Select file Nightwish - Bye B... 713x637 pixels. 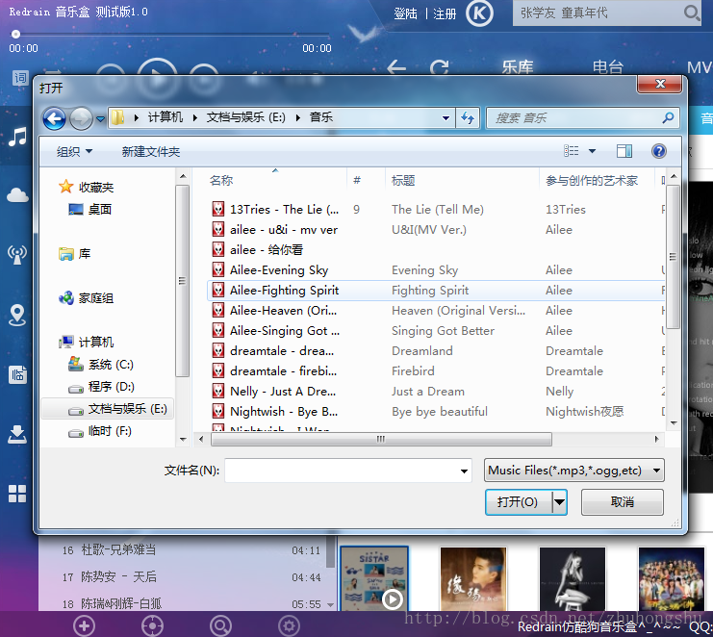pos(275,412)
